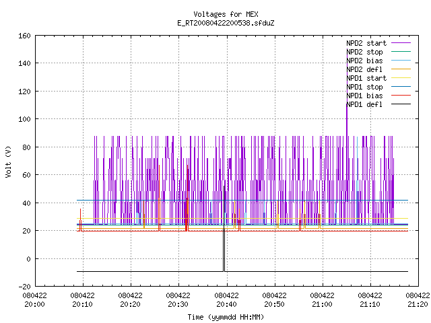431x323 pixels.
Task: Click the 'NPD2 bias' legend label
Action: coord(364,61)
